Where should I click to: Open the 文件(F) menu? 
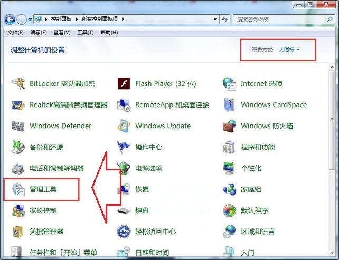[15, 33]
